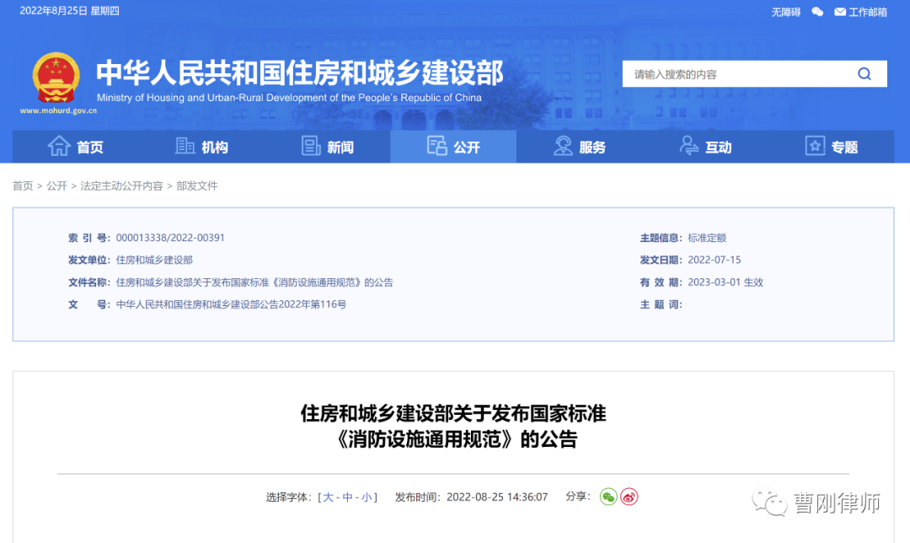
Task: Click the search magnifier icon
Action: 864,73
